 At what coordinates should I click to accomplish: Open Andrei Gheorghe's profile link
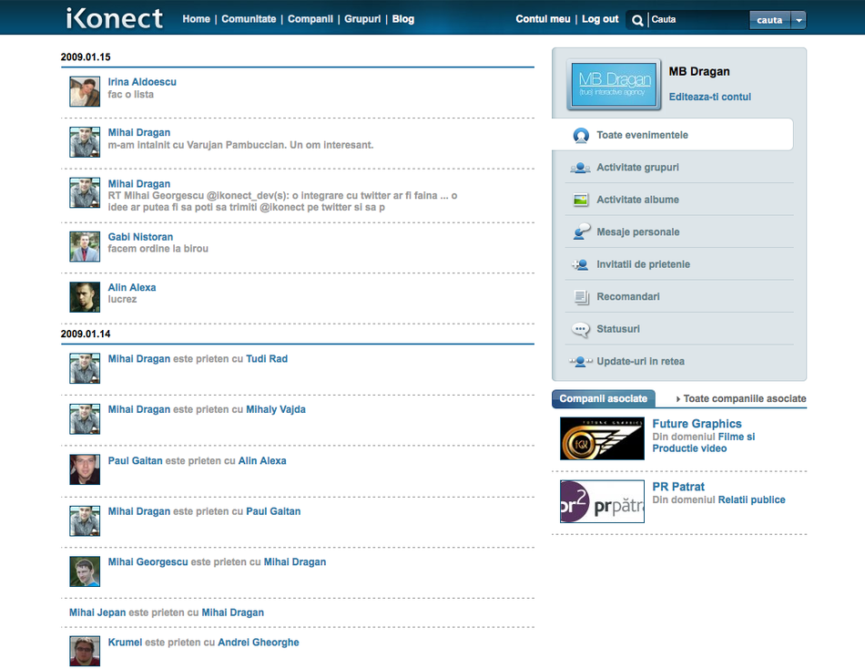tap(259, 642)
